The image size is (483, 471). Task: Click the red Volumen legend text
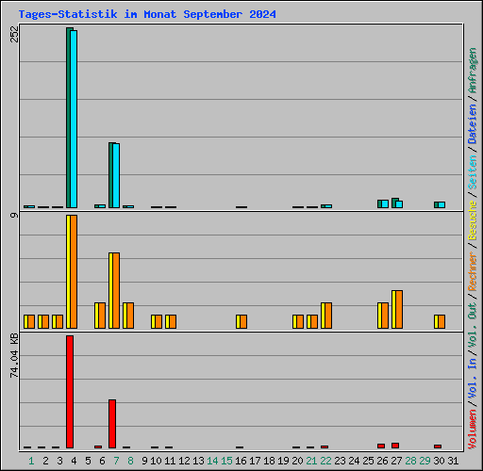tap(473, 430)
